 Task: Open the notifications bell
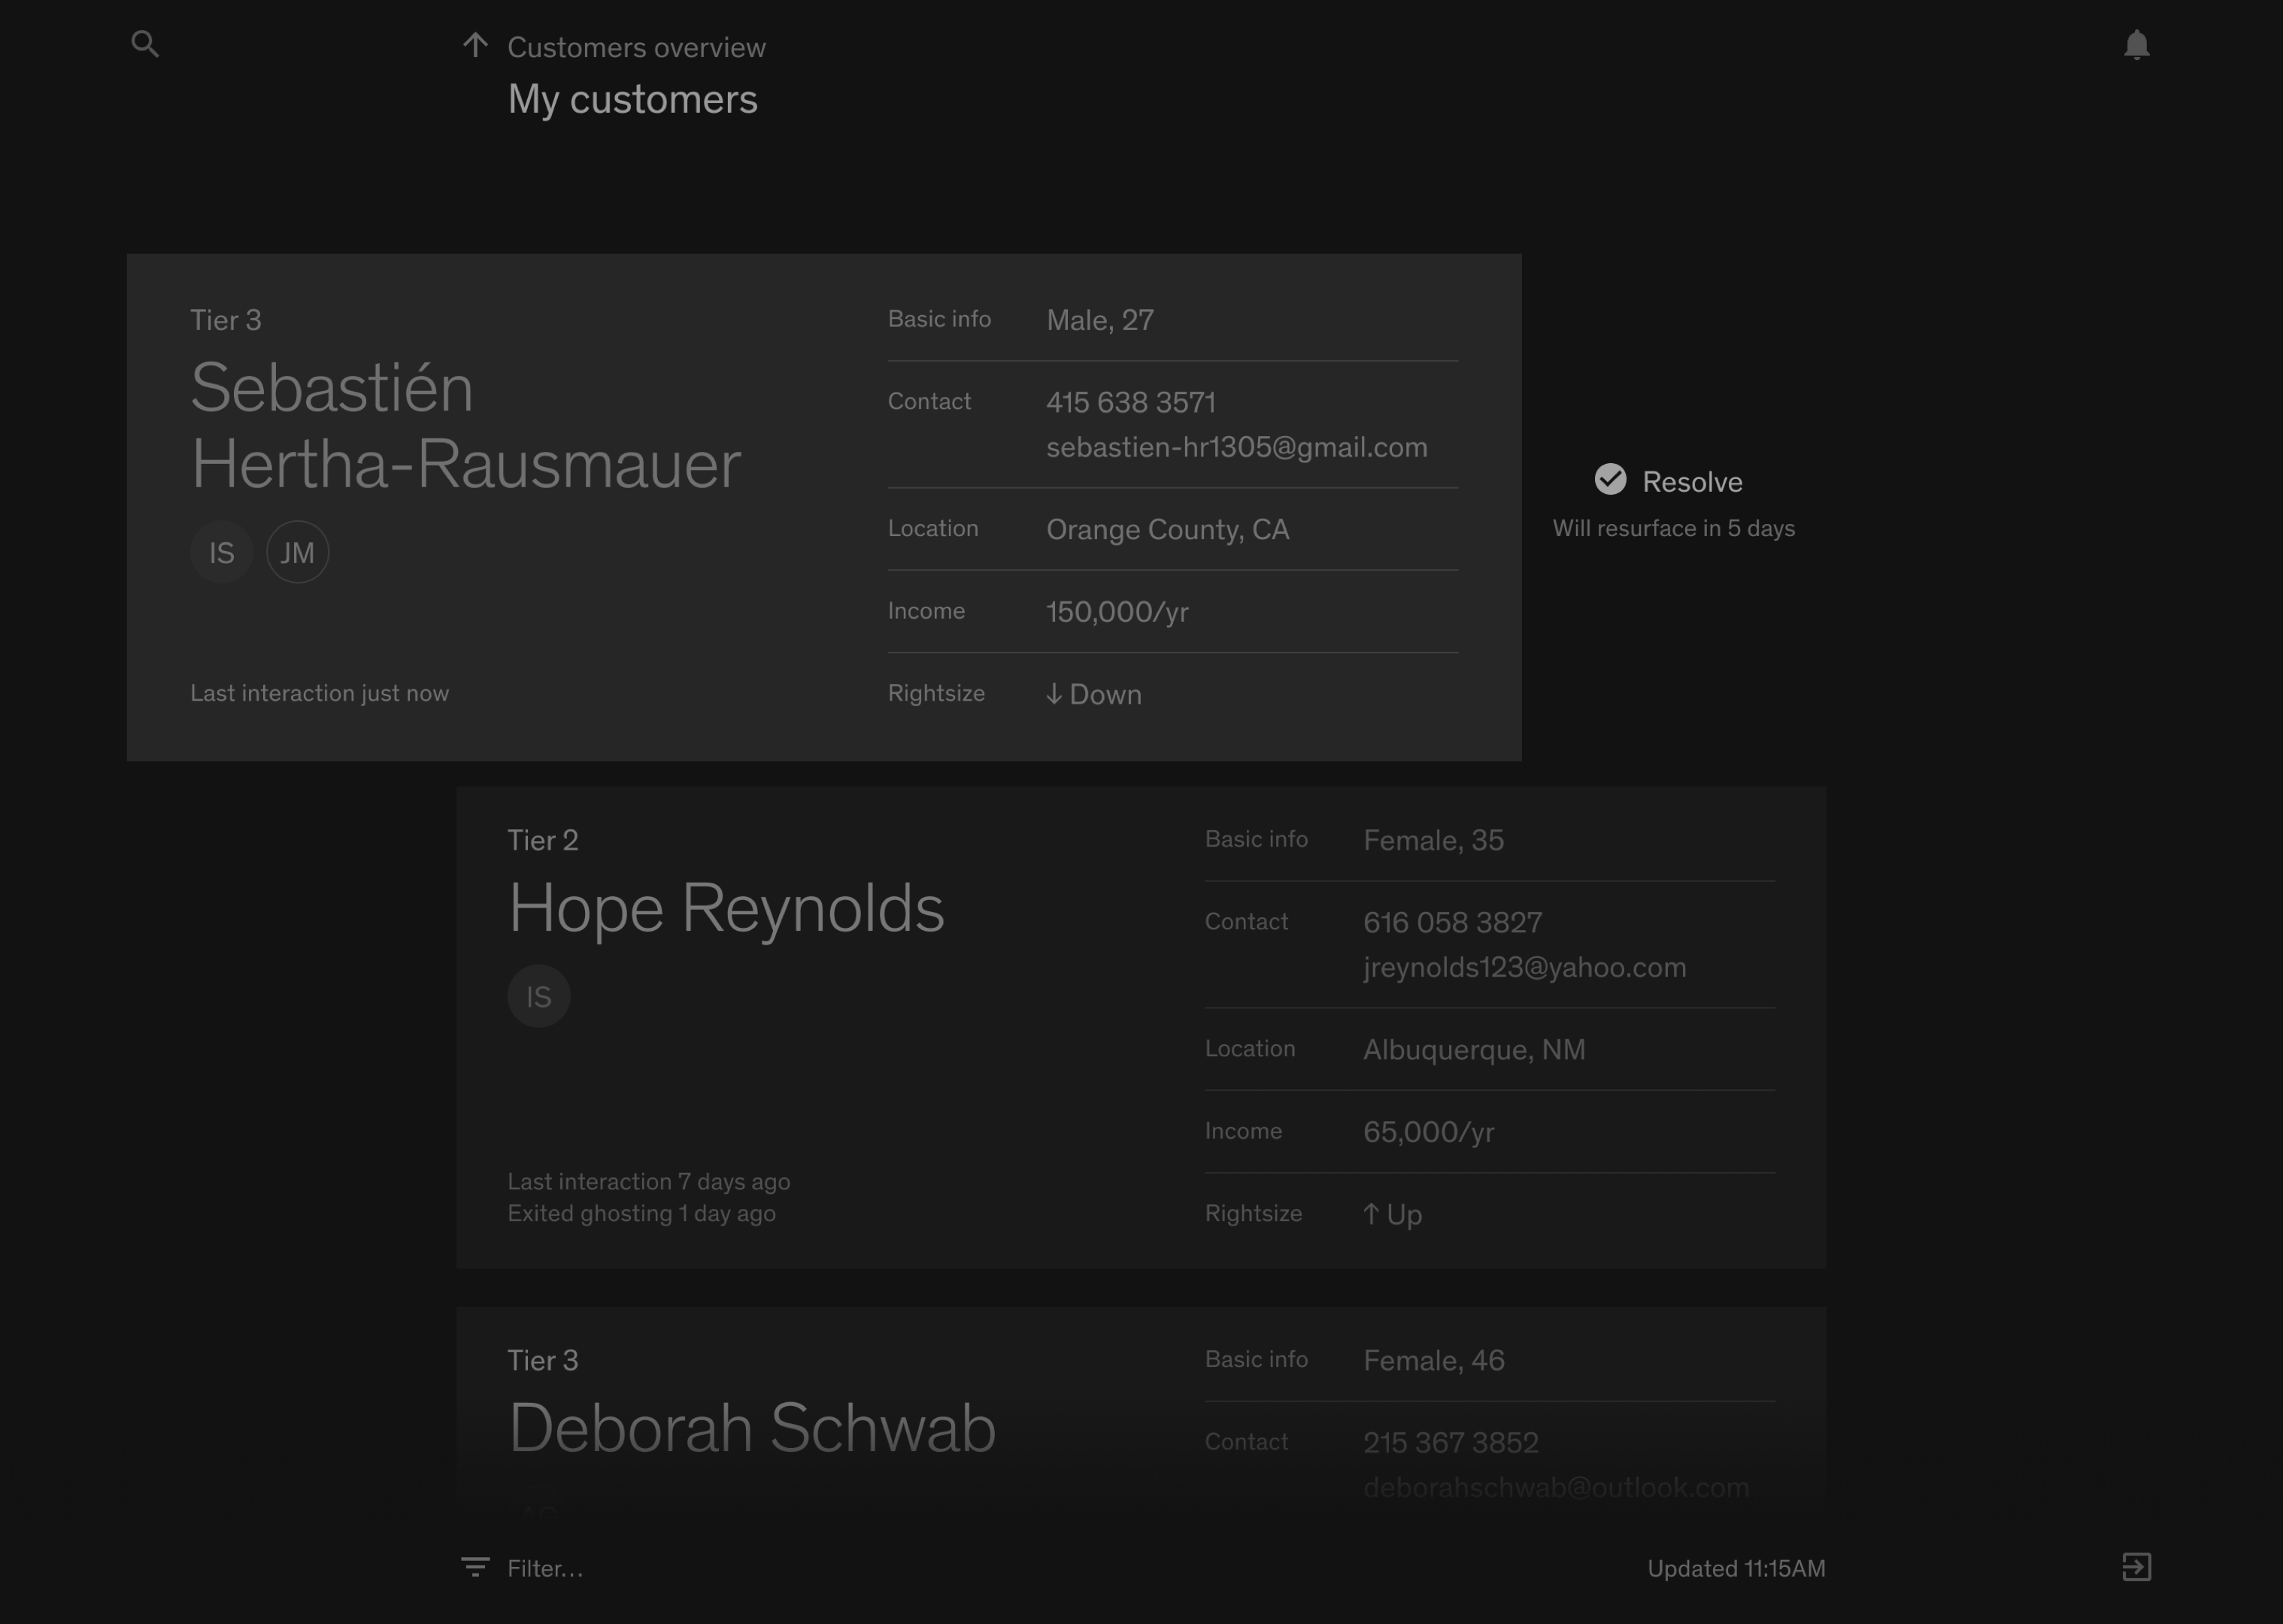point(2136,45)
